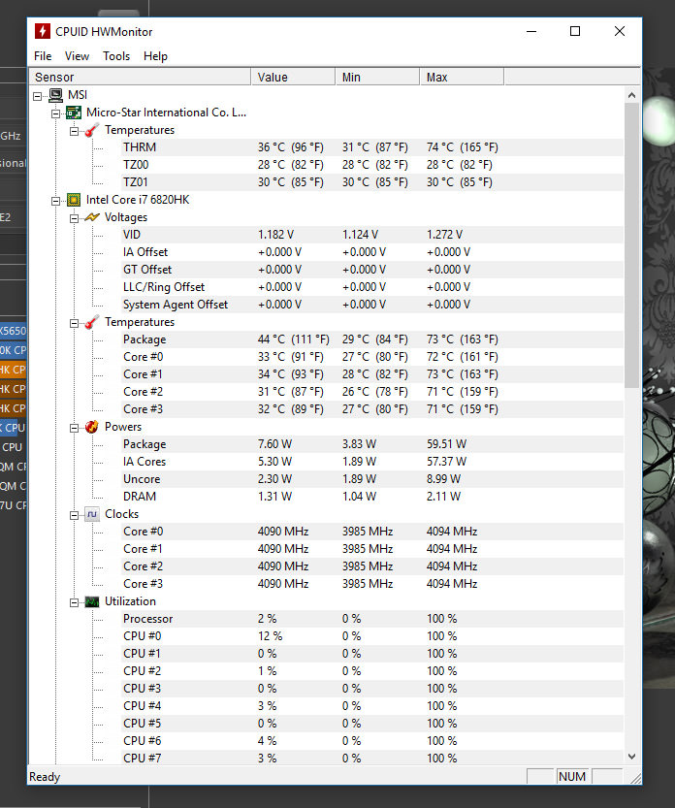Click the 74 °C max THRM value
This screenshot has width=675, height=808.
tap(463, 147)
